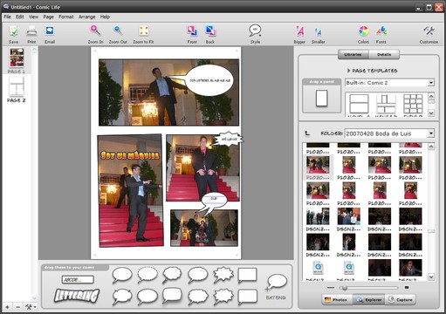
Task: Click large thumbnail size icon by slider
Action: (x=407, y=288)
